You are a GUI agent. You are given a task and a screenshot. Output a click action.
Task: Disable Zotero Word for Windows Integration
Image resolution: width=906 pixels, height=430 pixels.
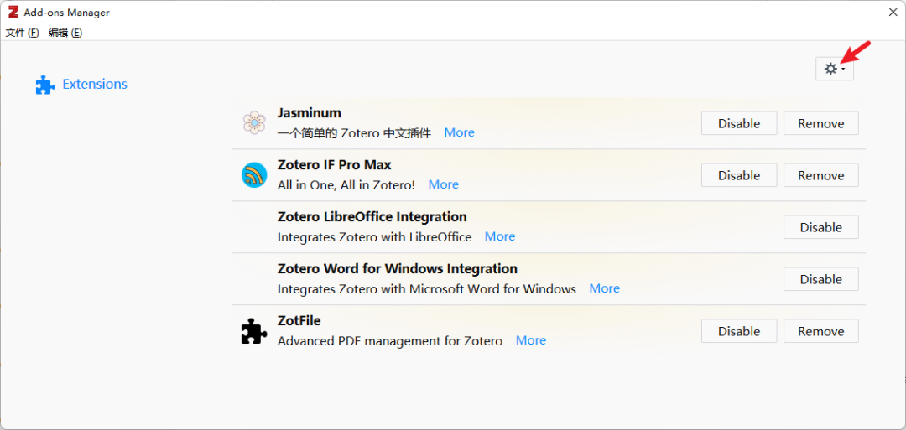820,279
